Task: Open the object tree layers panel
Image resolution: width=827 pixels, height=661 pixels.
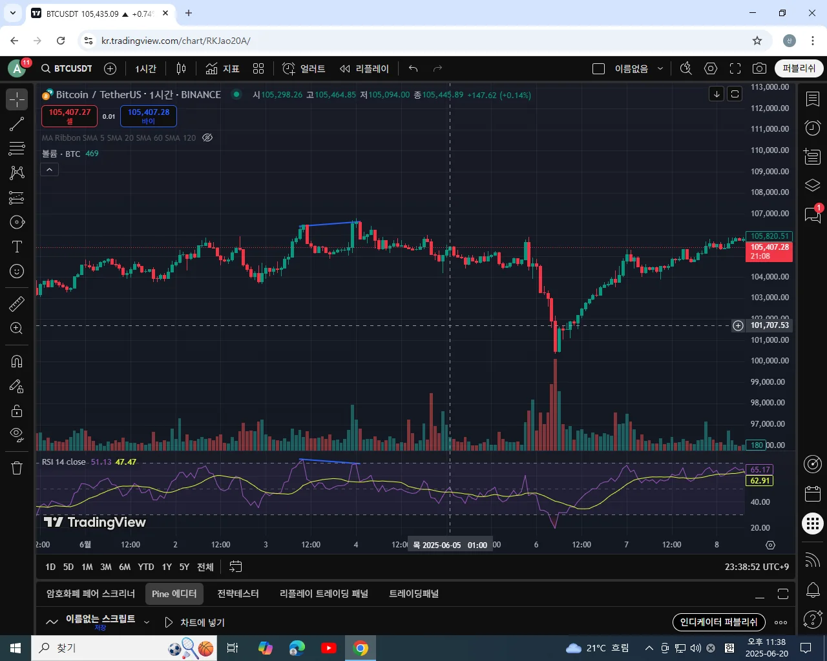Action: tap(813, 186)
